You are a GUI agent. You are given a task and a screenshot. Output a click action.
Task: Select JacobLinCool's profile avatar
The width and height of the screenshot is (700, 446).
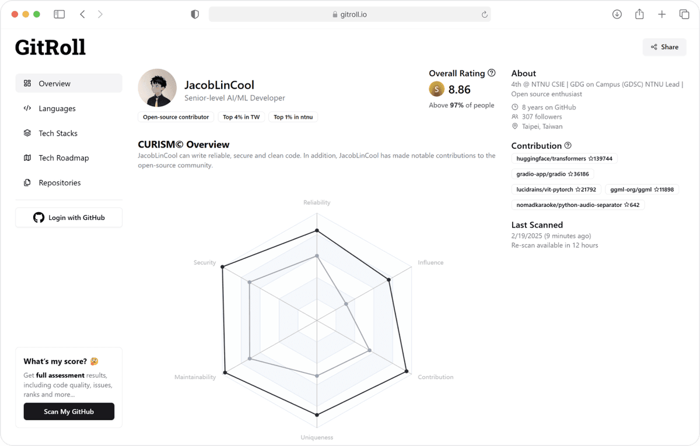[x=157, y=87]
